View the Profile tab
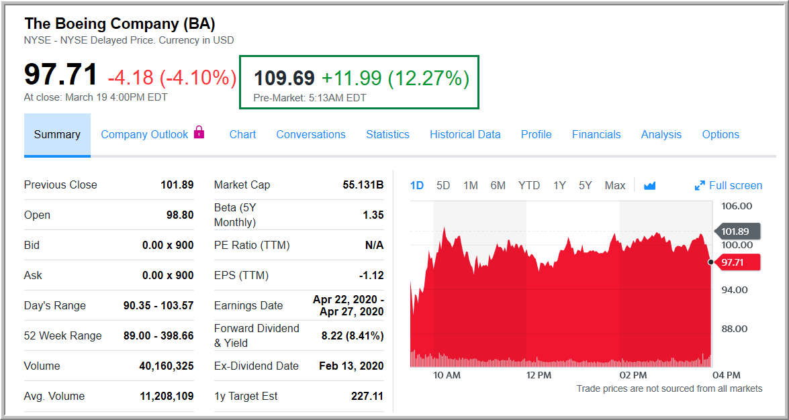Screen dimensions: 789x420 (536, 134)
